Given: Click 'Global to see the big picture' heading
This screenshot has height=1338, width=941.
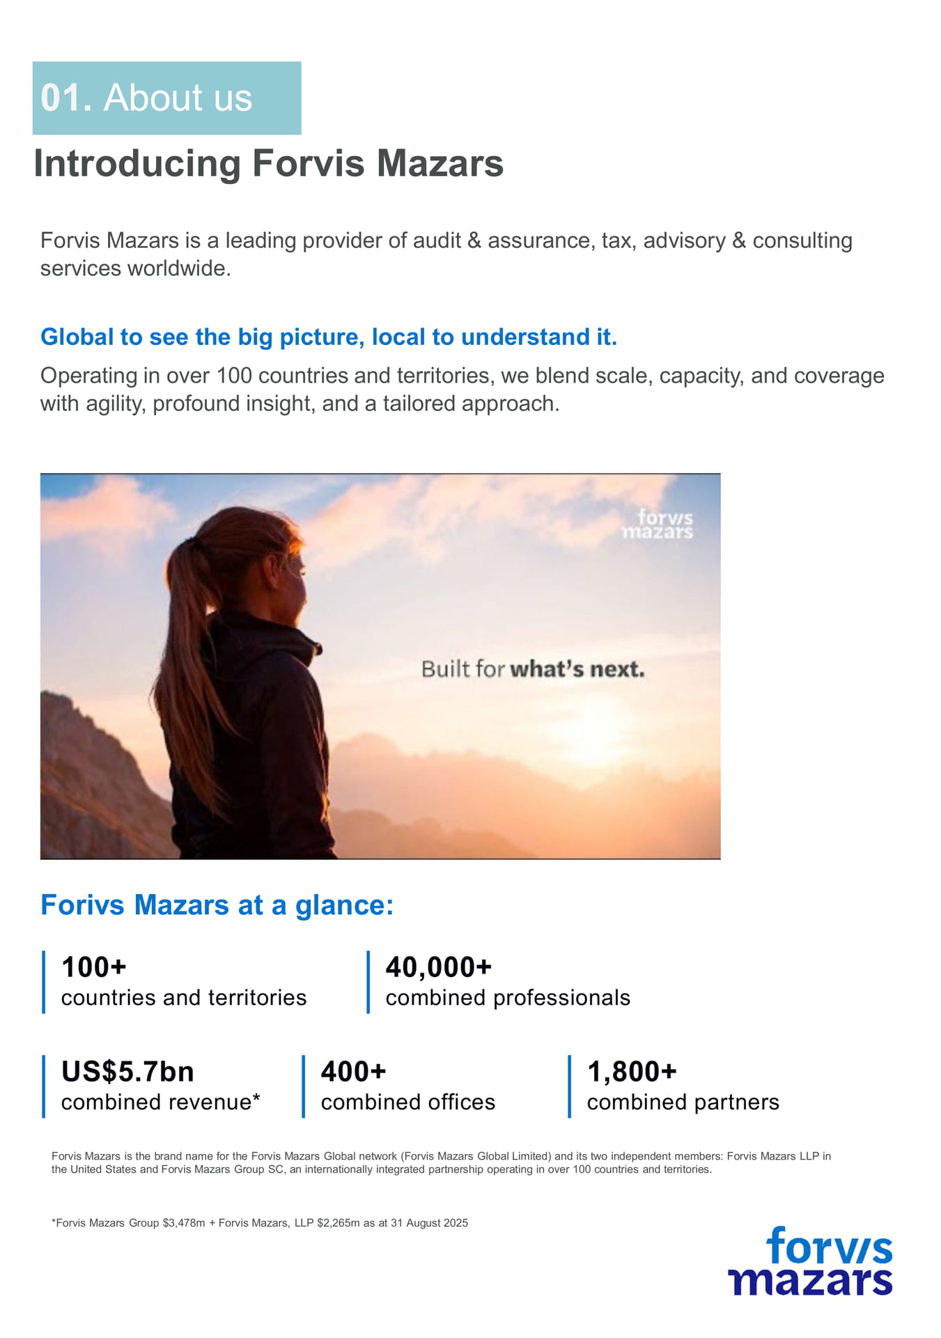Looking at the screenshot, I should (x=329, y=337).
